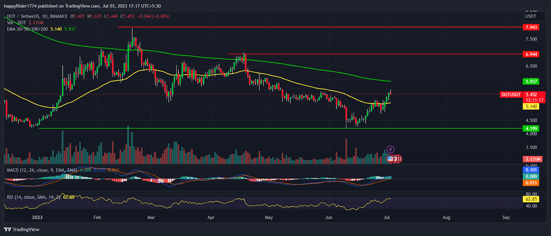The height and width of the screenshot is (236, 551).
Task: Select the red horizontal line at 6.944
Action: [375, 54]
